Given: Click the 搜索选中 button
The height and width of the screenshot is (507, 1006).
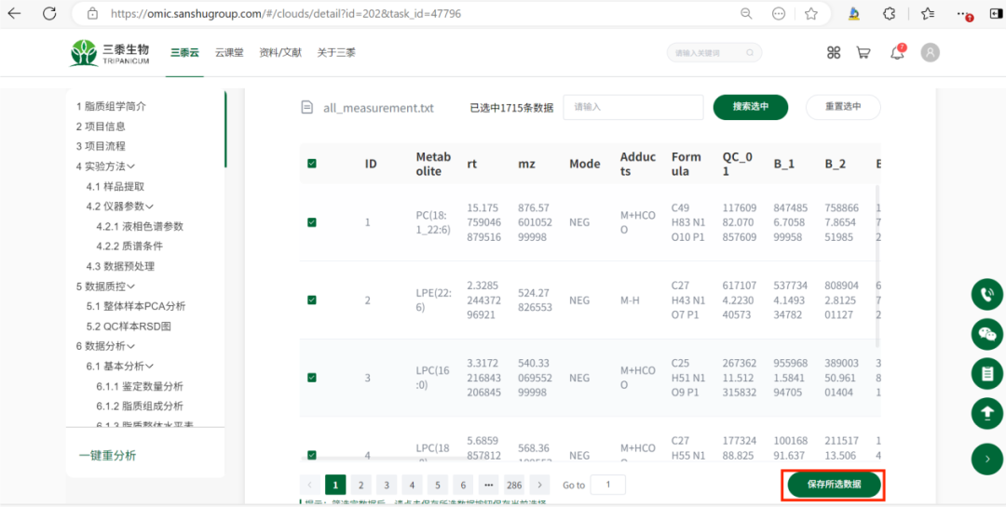Looking at the screenshot, I should 751,107.
